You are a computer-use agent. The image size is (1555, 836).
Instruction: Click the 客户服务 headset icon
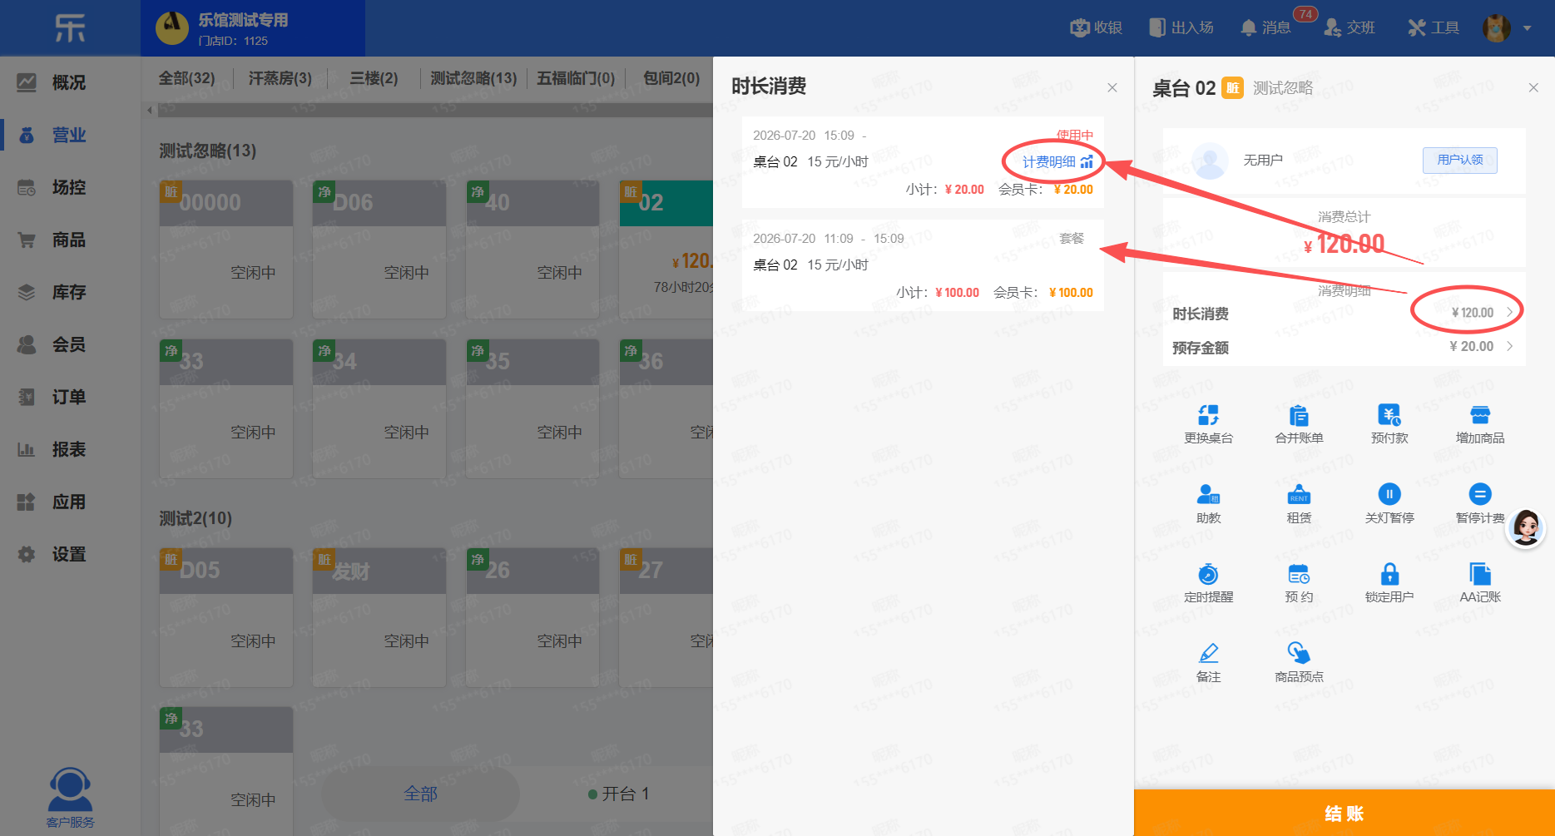point(70,789)
